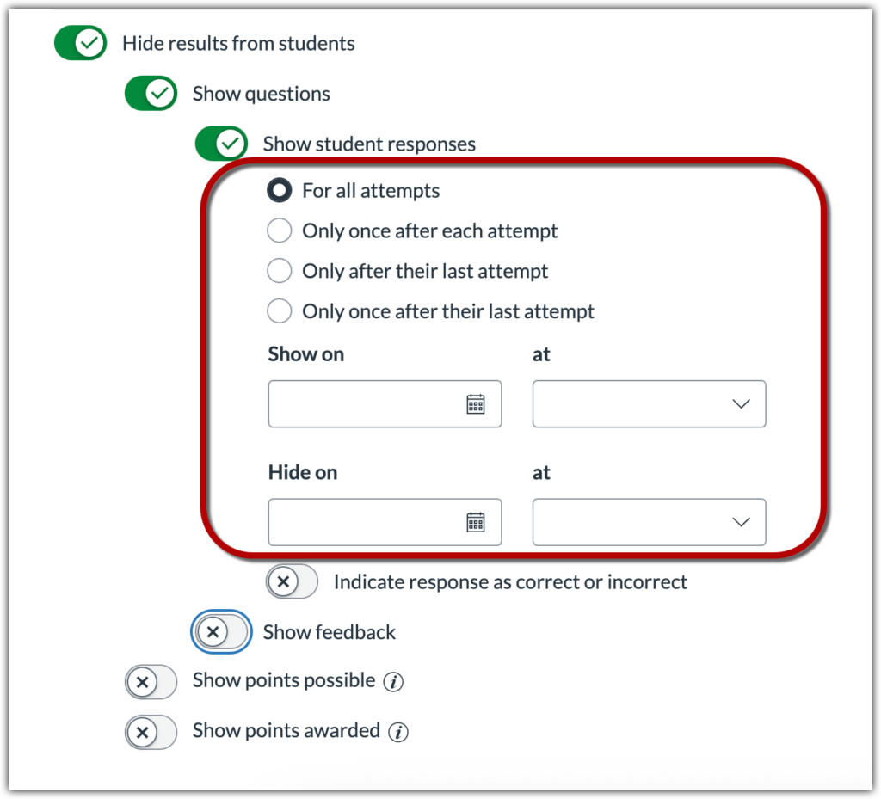Open the Hide on calendar picker icon
This screenshot has height=799, width=881.
[476, 522]
